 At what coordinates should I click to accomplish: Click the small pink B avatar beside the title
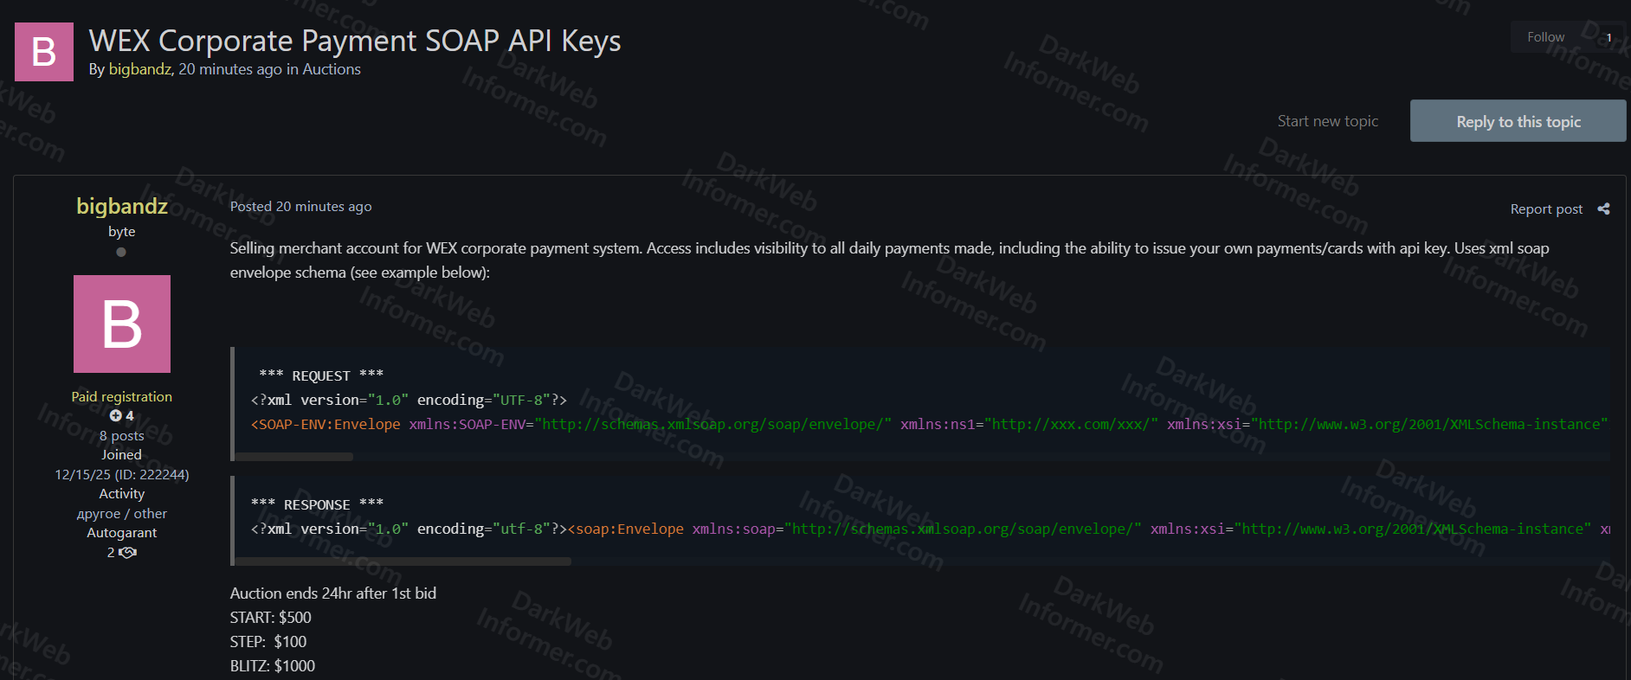[x=44, y=52]
